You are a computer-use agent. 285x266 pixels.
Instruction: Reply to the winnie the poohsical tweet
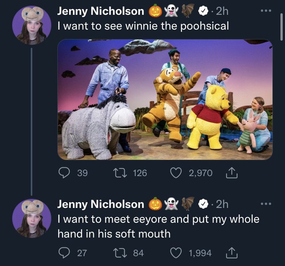tap(64, 173)
